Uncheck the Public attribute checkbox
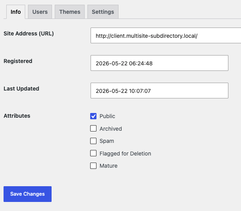 (93, 116)
